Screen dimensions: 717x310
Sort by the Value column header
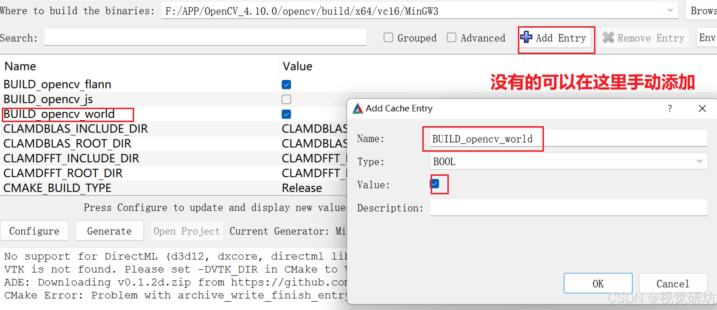[297, 66]
